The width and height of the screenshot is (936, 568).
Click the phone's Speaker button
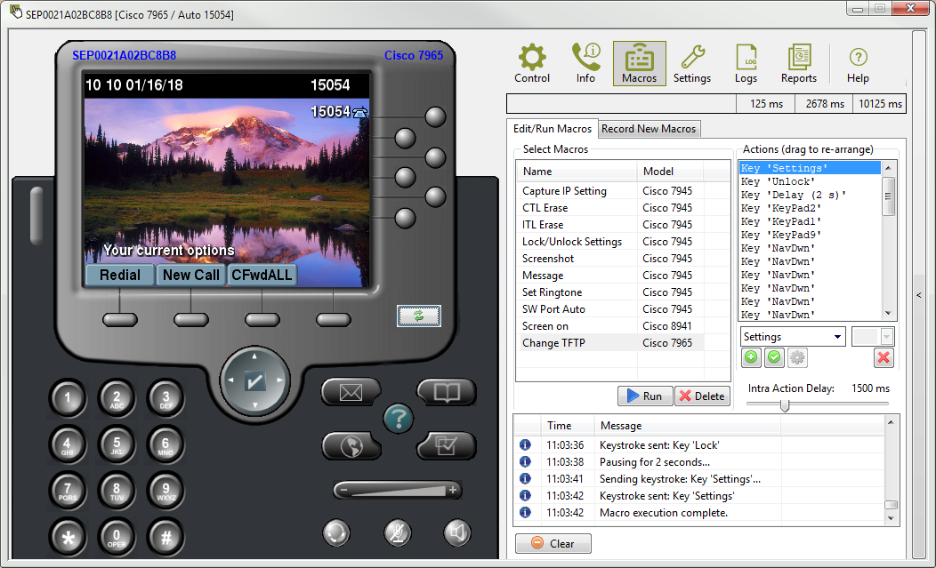click(457, 532)
